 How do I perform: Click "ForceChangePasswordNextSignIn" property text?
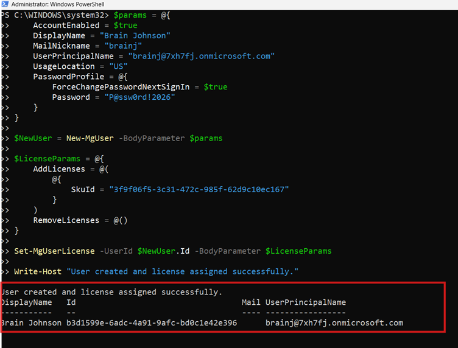[121, 87]
